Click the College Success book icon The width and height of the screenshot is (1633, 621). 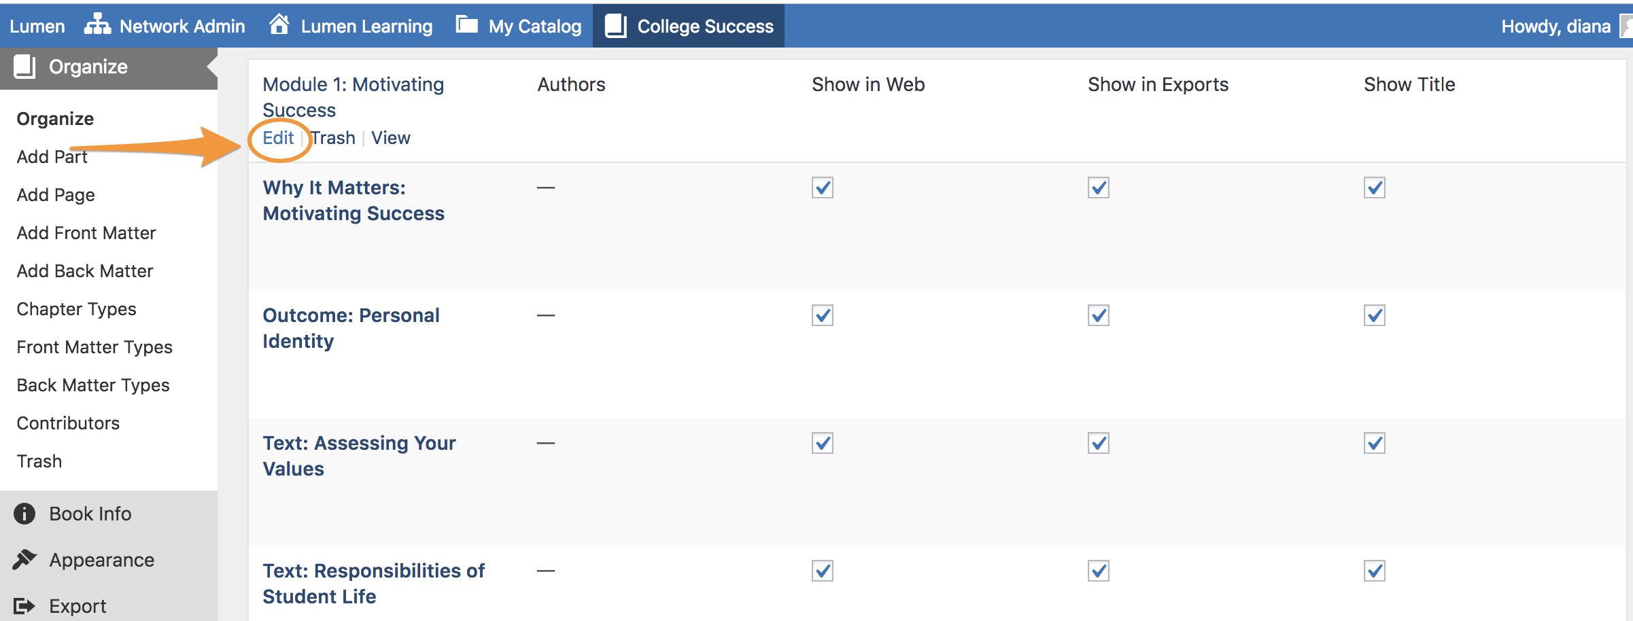[615, 26]
